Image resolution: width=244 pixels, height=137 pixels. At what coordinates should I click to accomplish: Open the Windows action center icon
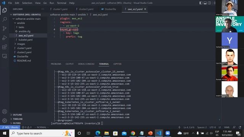(x=238, y=134)
